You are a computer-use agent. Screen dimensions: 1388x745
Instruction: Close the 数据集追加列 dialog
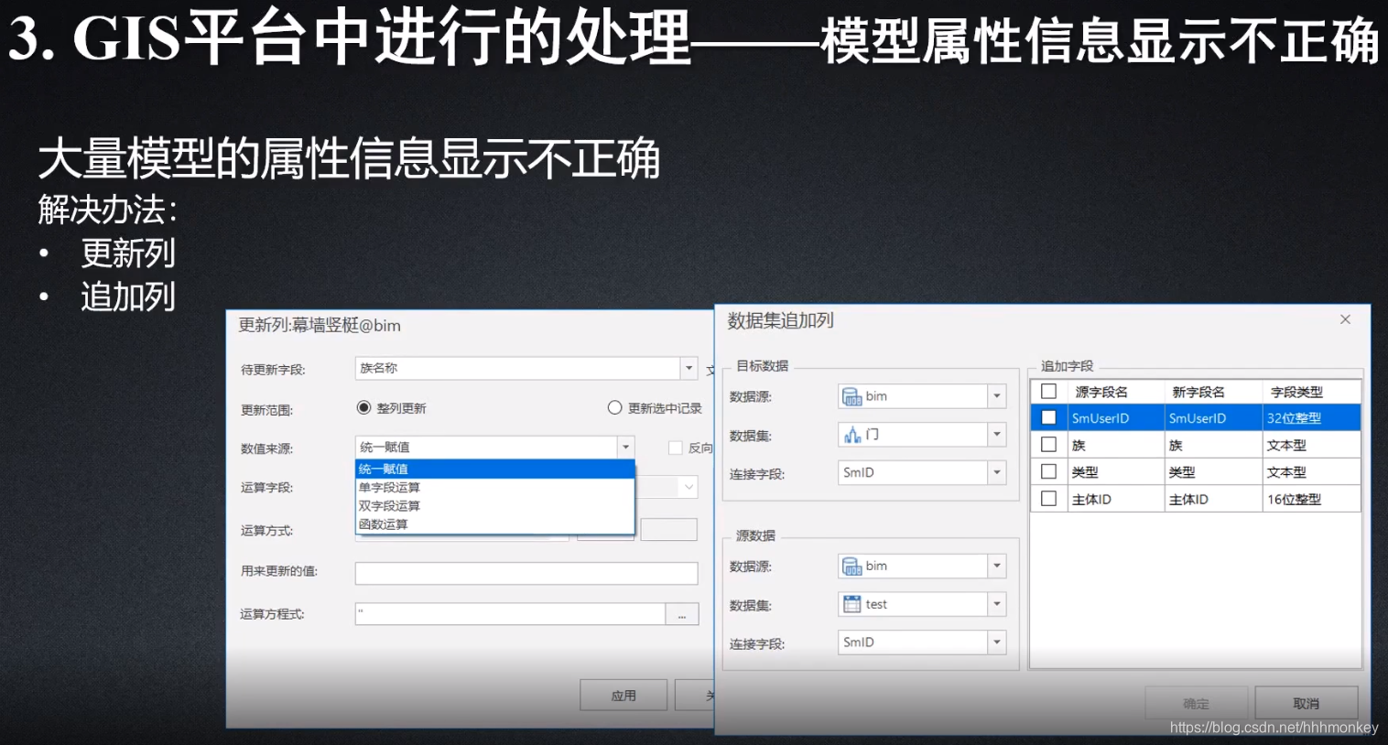1345,319
